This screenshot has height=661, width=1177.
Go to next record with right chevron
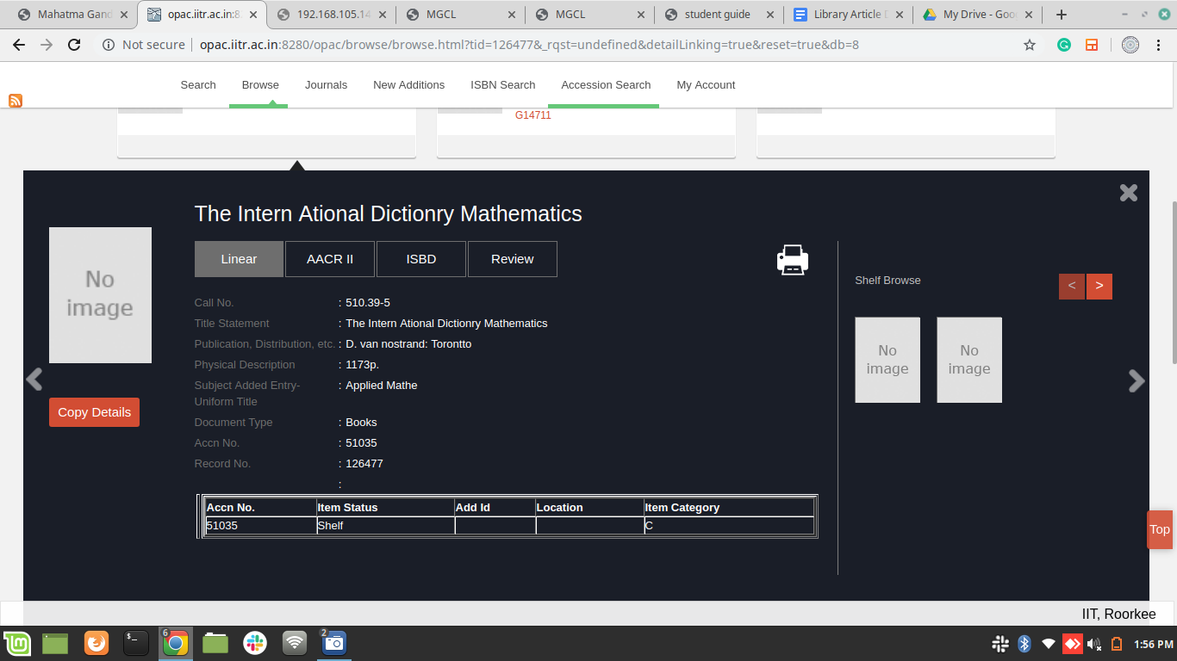click(1137, 380)
